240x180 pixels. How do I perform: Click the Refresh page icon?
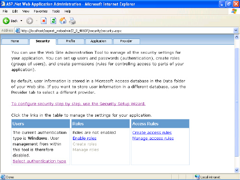point(53,21)
